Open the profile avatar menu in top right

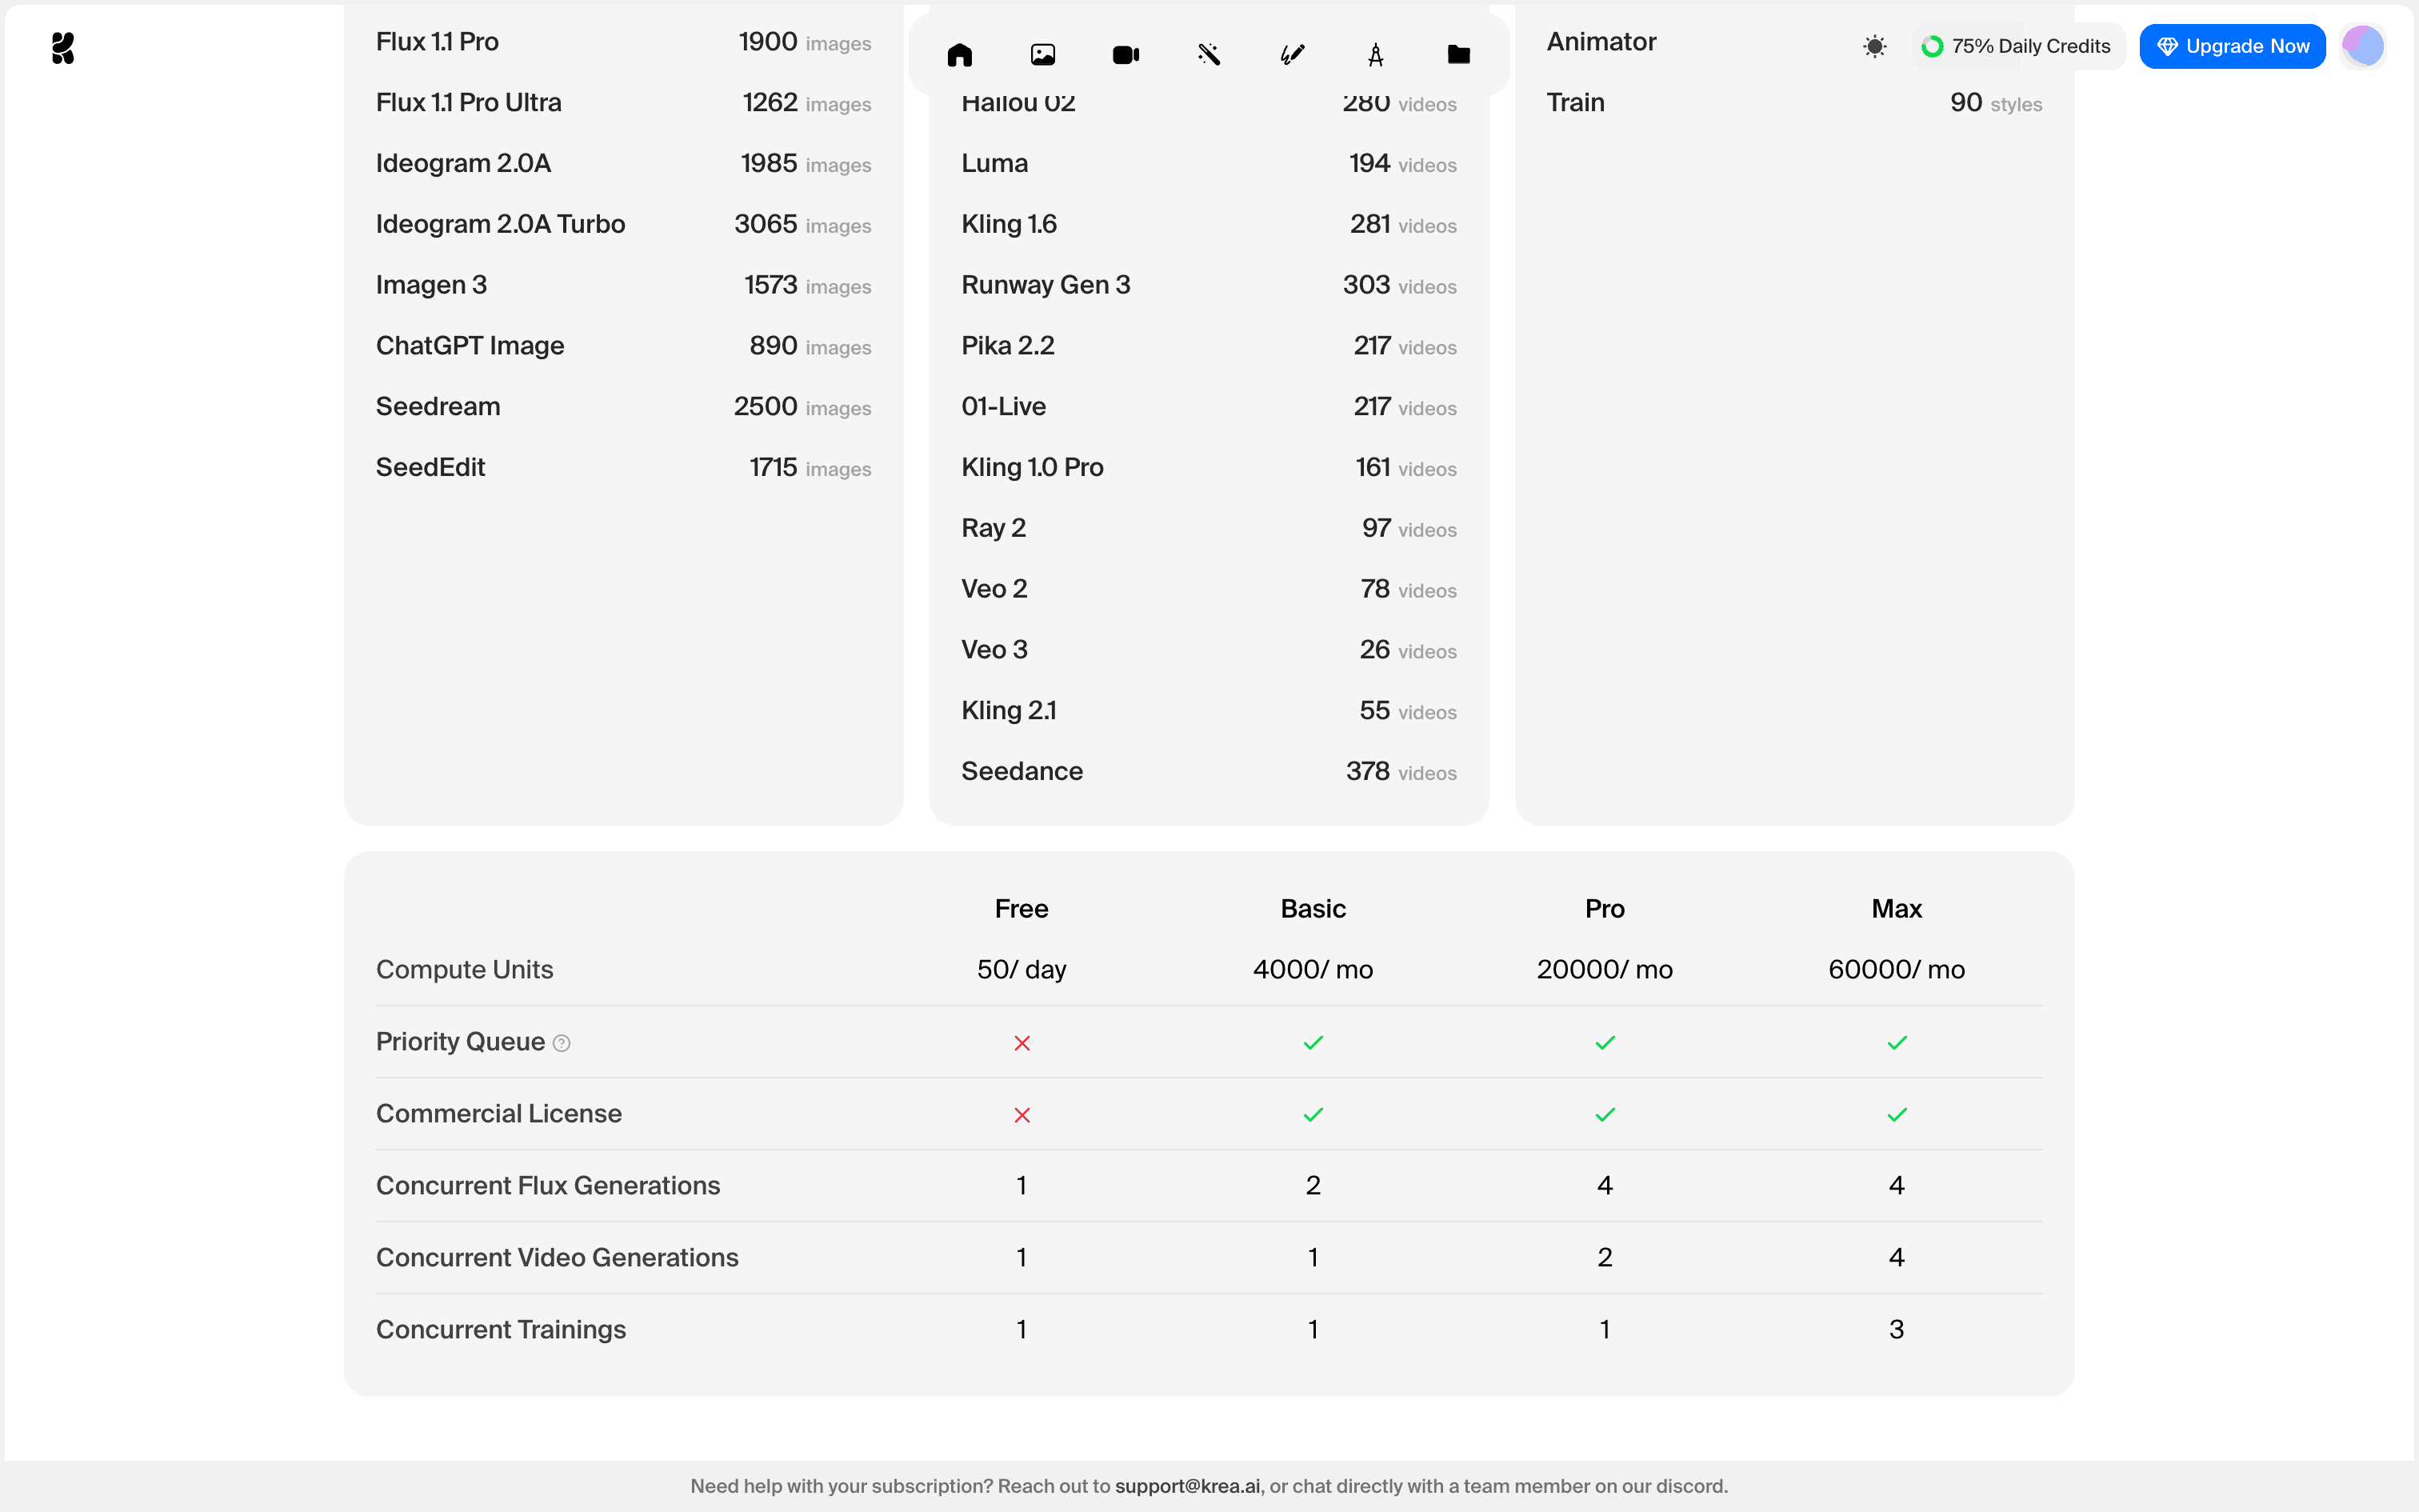pos(2363,45)
